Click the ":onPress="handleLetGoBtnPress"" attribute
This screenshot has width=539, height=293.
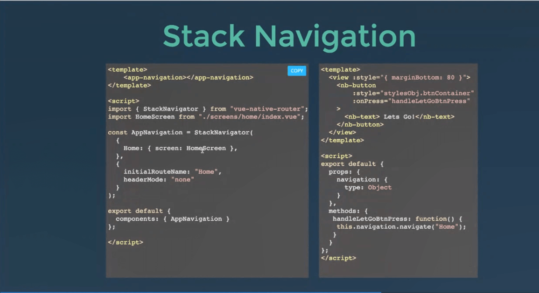[411, 101]
